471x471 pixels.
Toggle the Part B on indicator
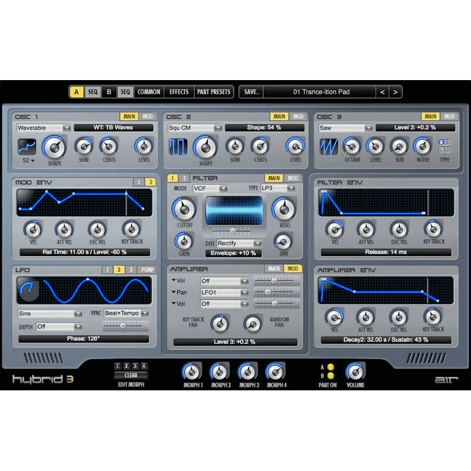(330, 375)
